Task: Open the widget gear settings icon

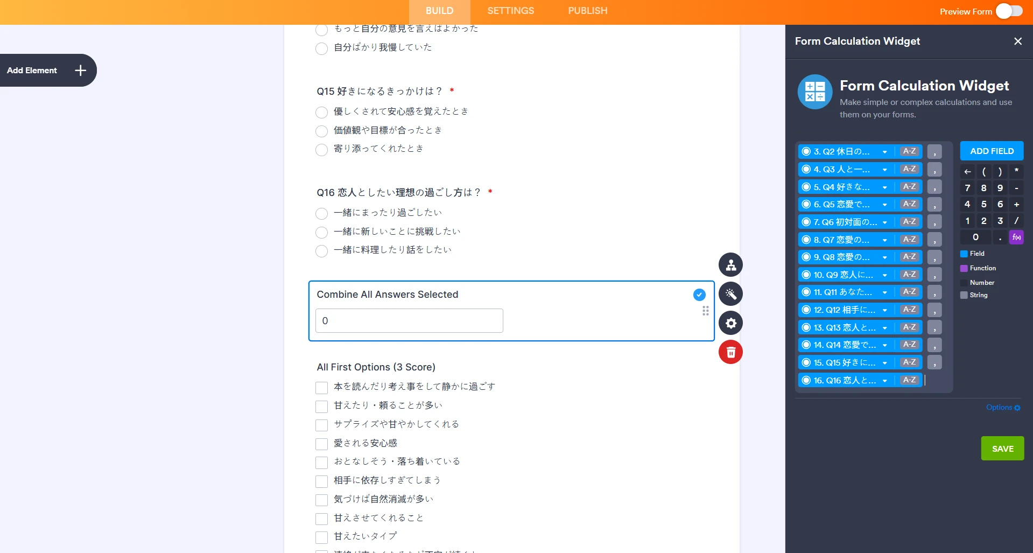Action: [730, 323]
